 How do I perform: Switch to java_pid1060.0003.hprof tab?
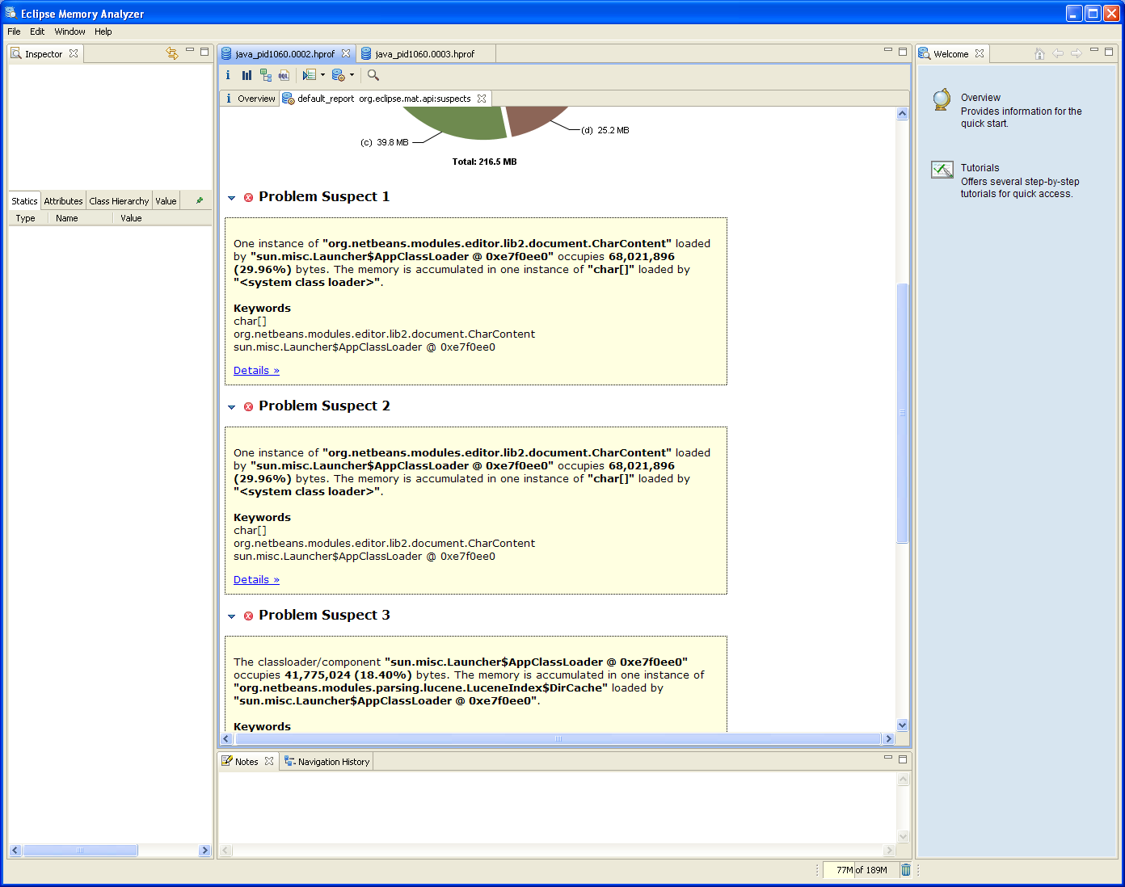coord(425,54)
